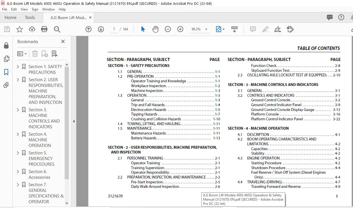The width and height of the screenshot is (353, 208).
Task: Find the current bookmark icon
Action: click(x=54, y=54)
